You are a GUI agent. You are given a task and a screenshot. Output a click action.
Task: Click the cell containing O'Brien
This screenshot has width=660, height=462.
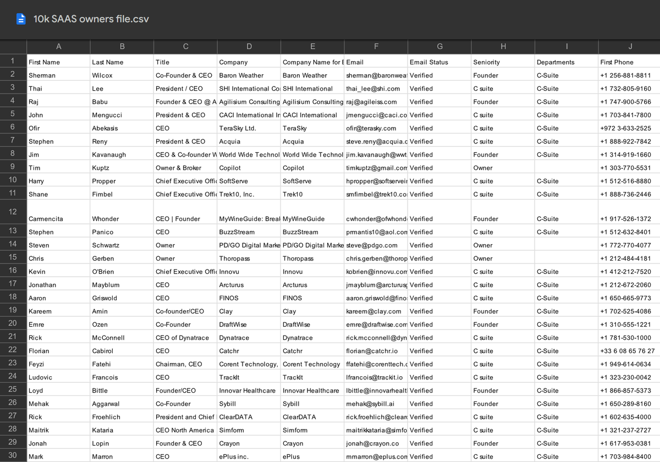(122, 271)
